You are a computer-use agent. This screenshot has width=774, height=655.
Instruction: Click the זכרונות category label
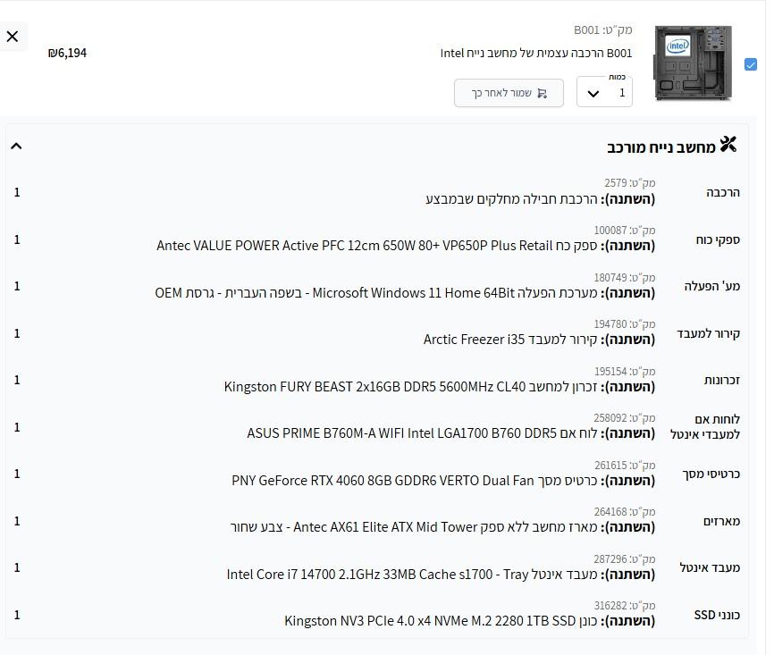point(721,380)
